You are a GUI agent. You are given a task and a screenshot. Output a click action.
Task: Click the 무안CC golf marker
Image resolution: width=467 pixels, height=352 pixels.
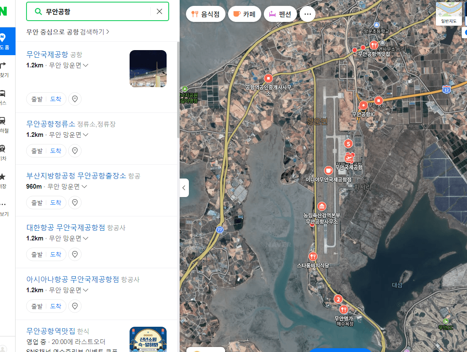click(x=446, y=321)
